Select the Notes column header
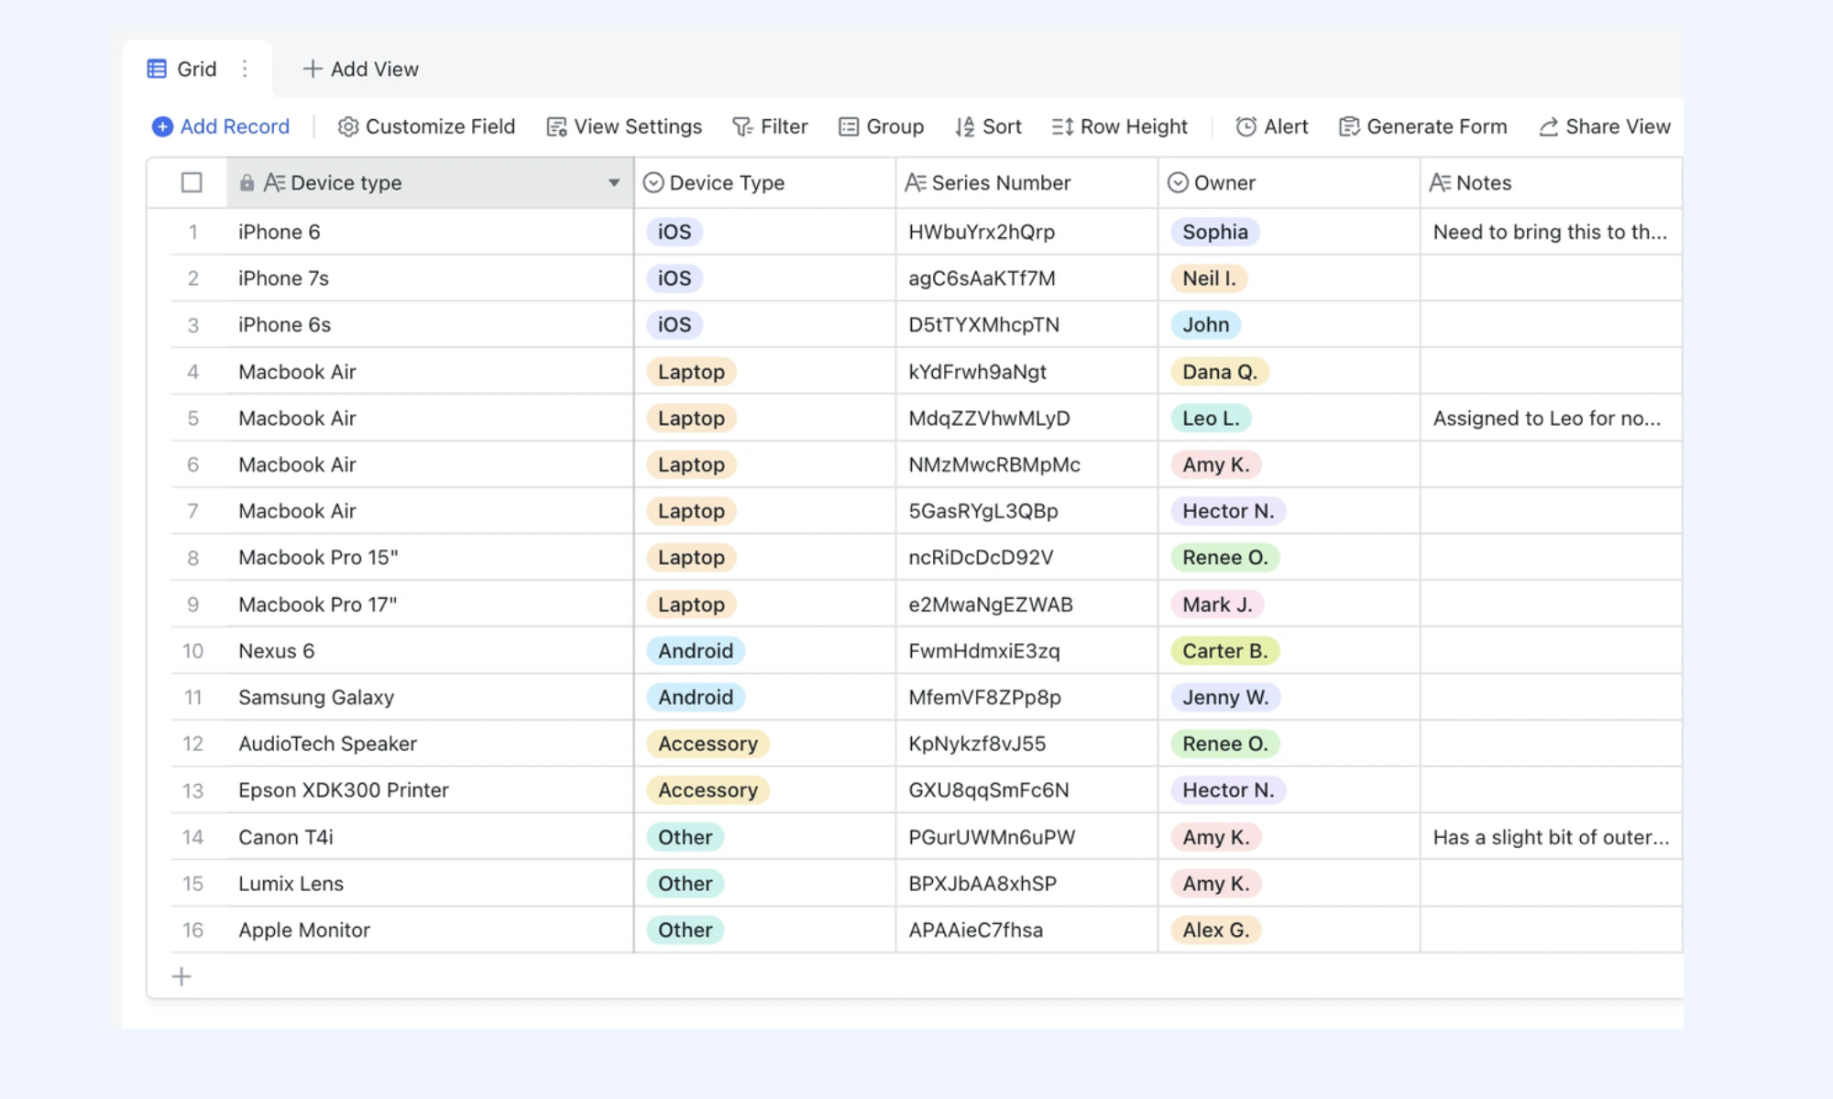Screen dimensions: 1833x1099 [1551, 183]
